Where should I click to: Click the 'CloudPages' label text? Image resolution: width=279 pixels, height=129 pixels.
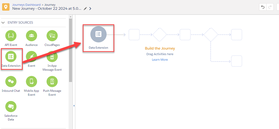pyautogui.click(x=52, y=45)
